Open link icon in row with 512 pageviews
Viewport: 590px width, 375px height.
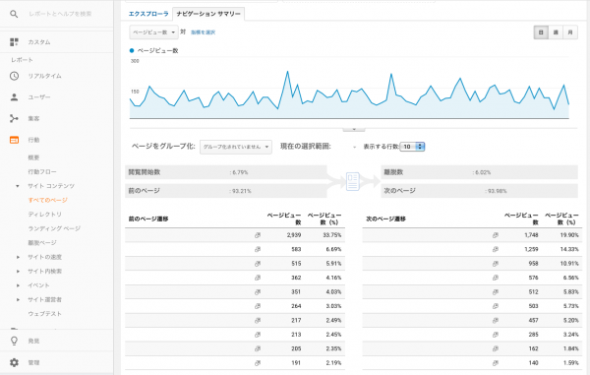[496, 291]
